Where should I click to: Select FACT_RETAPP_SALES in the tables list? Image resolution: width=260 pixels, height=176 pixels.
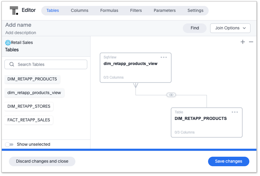pos(29,120)
